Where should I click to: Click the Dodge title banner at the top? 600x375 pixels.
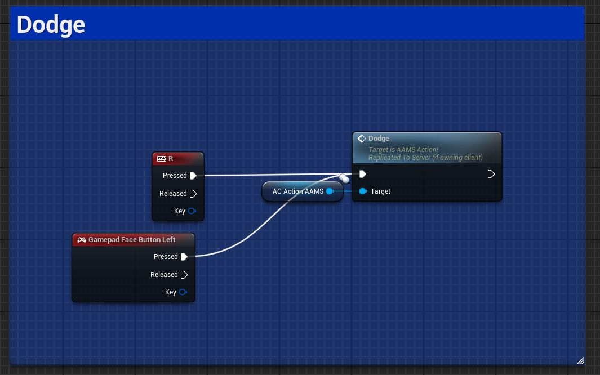point(50,24)
